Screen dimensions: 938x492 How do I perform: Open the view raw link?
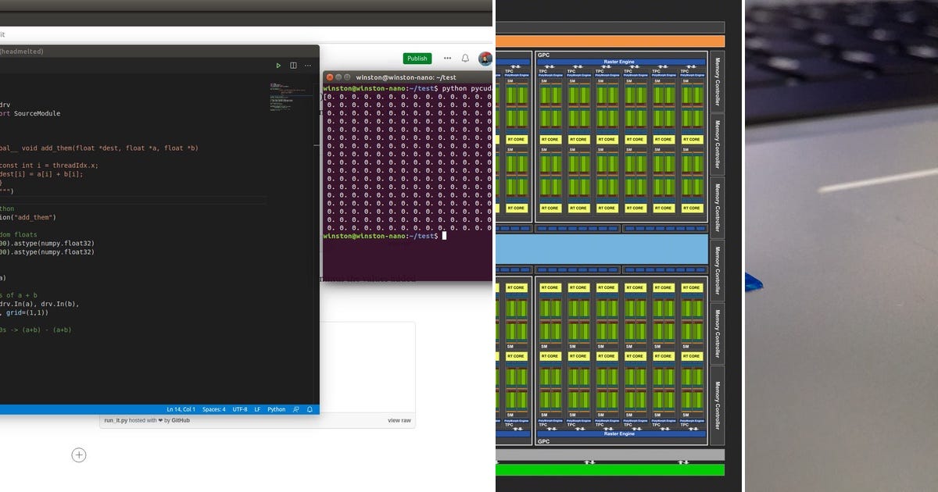pos(399,420)
